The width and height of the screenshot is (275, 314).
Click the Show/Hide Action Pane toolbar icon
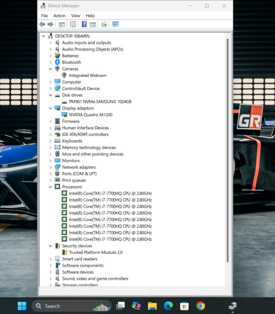(93, 24)
